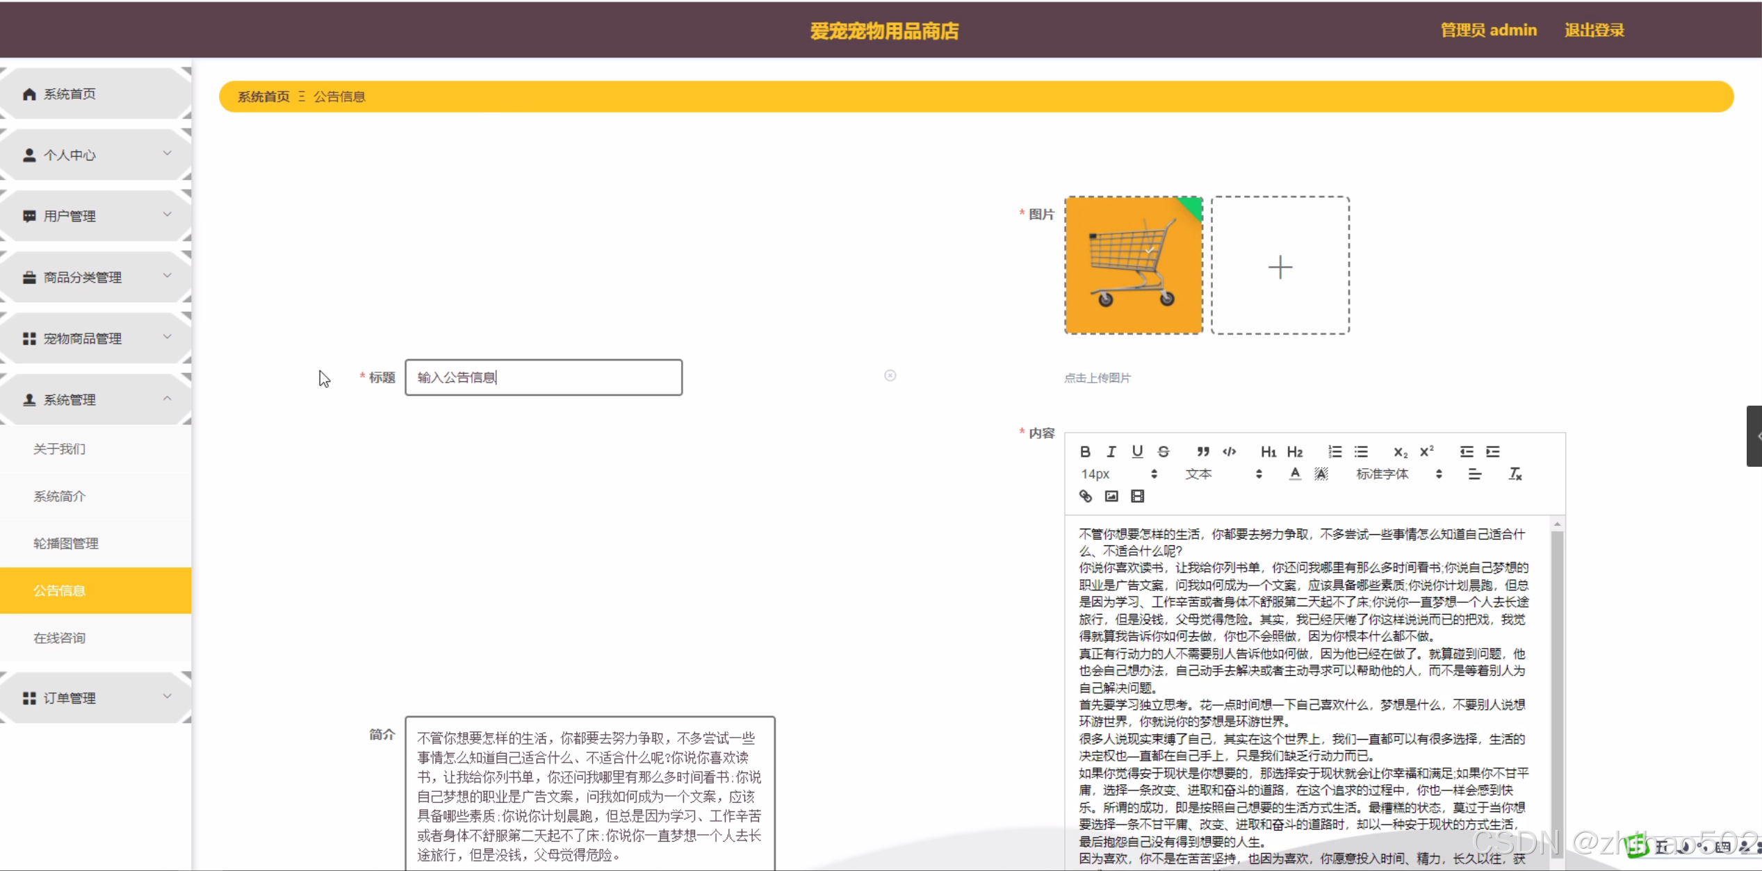This screenshot has height=871, width=1762.
Task: Open the text background color picker
Action: click(x=1321, y=474)
